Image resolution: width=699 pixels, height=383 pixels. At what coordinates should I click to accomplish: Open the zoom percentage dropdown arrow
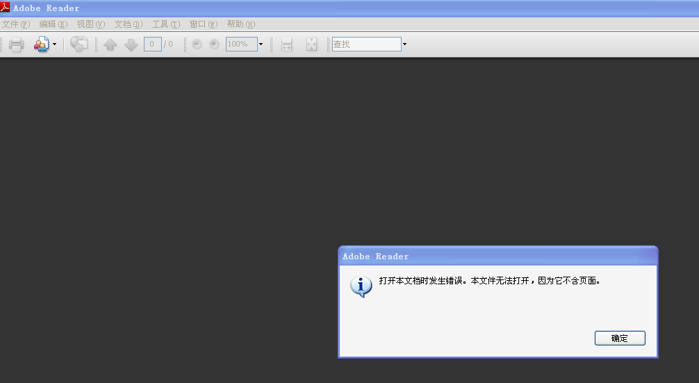pos(261,44)
